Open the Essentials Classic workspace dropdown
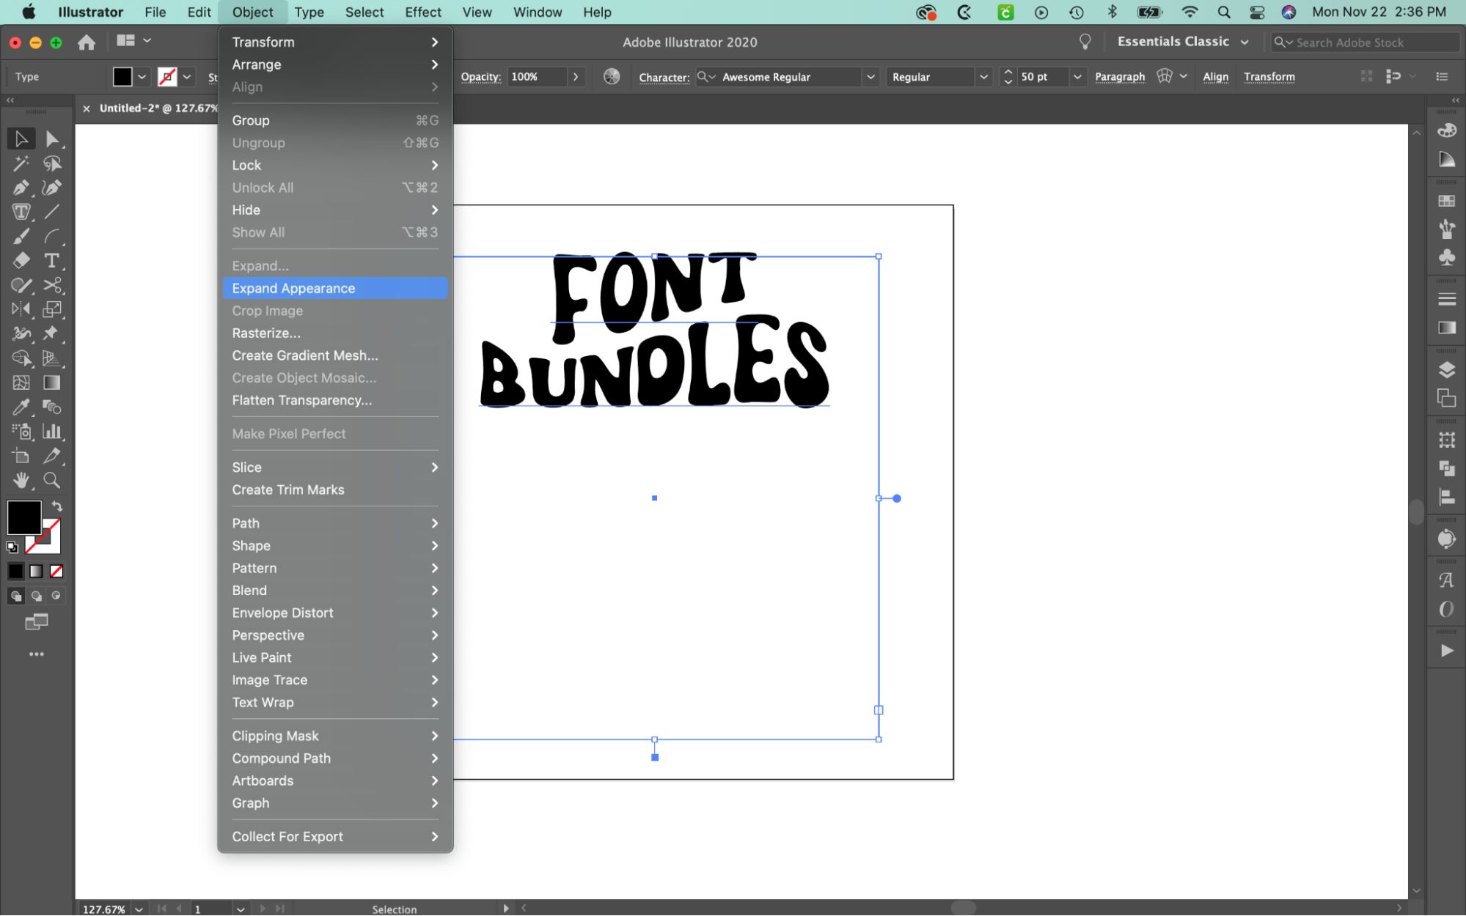Image resolution: width=1466 pixels, height=916 pixels. coord(1183,42)
